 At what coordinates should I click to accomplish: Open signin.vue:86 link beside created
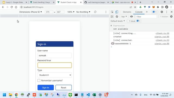(162, 37)
